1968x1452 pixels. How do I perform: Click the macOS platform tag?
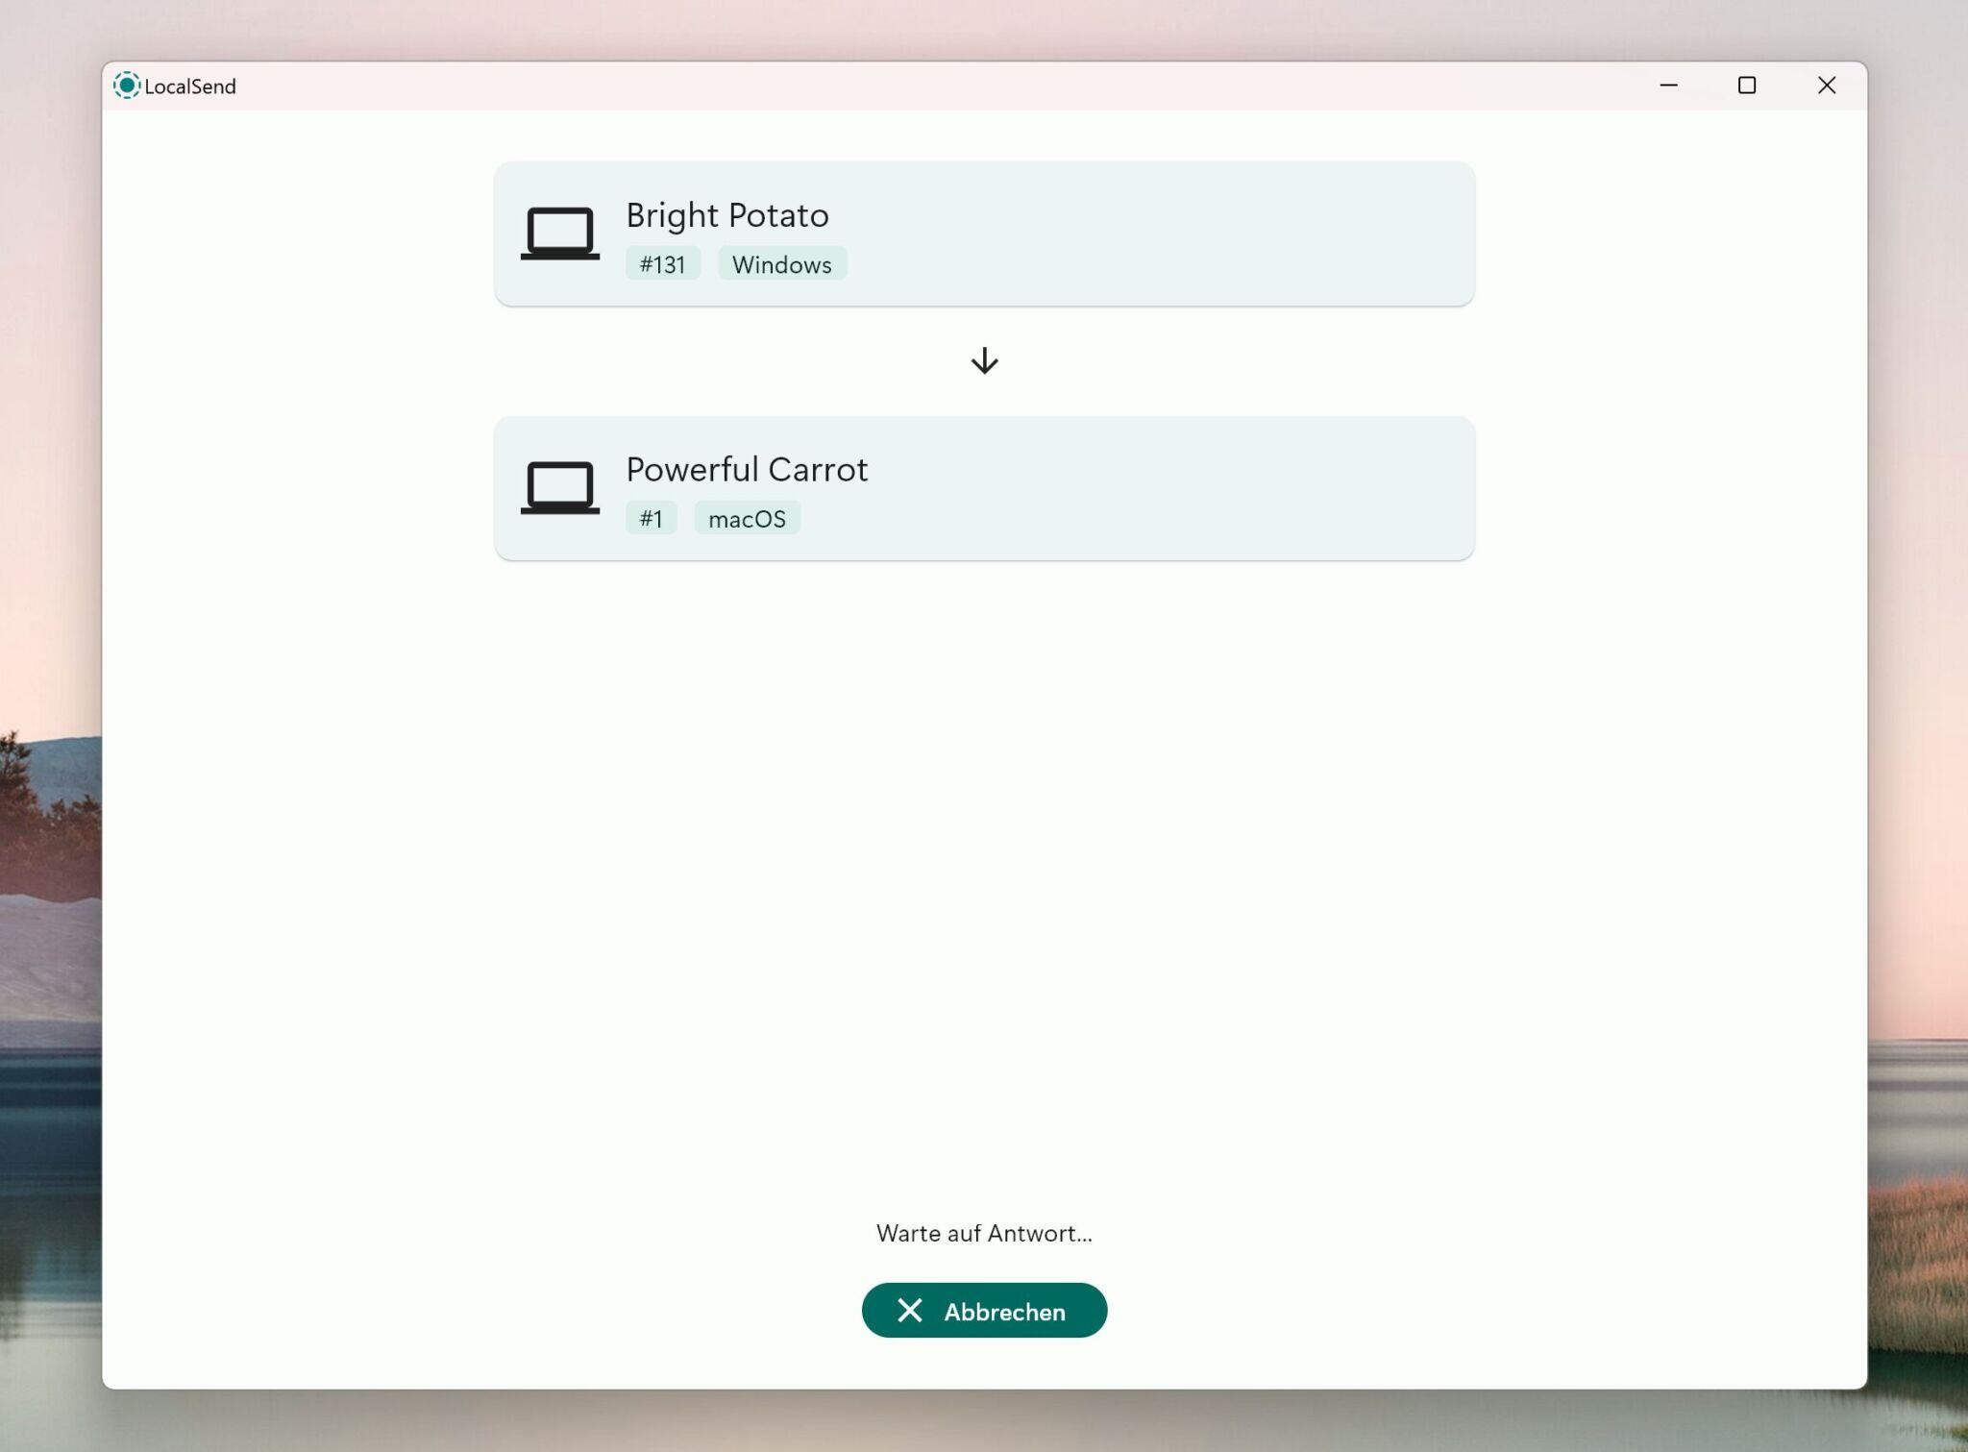pyautogui.click(x=748, y=518)
